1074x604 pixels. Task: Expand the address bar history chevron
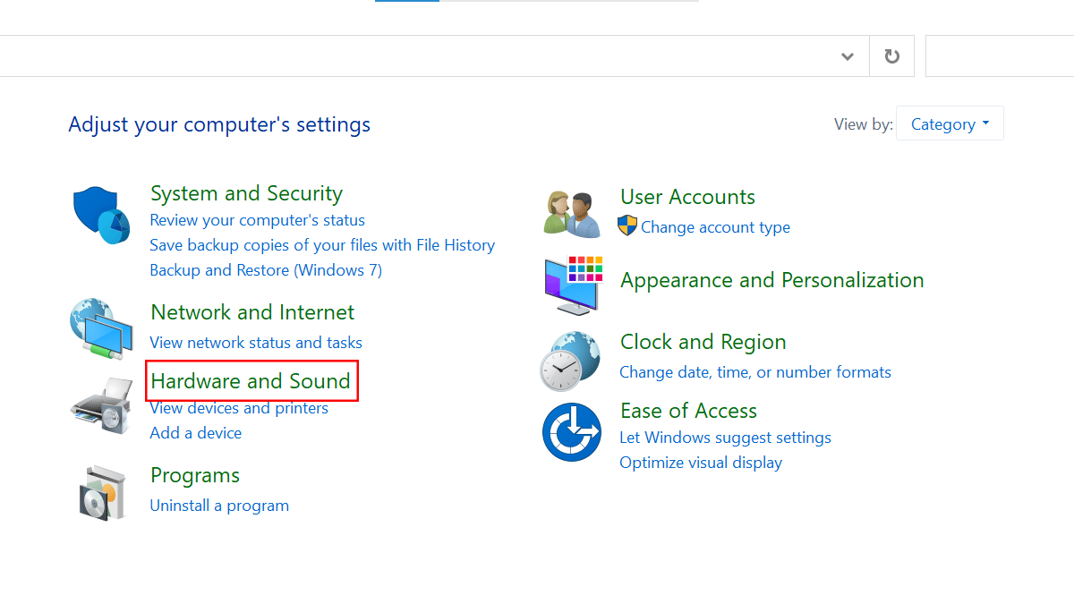(848, 56)
